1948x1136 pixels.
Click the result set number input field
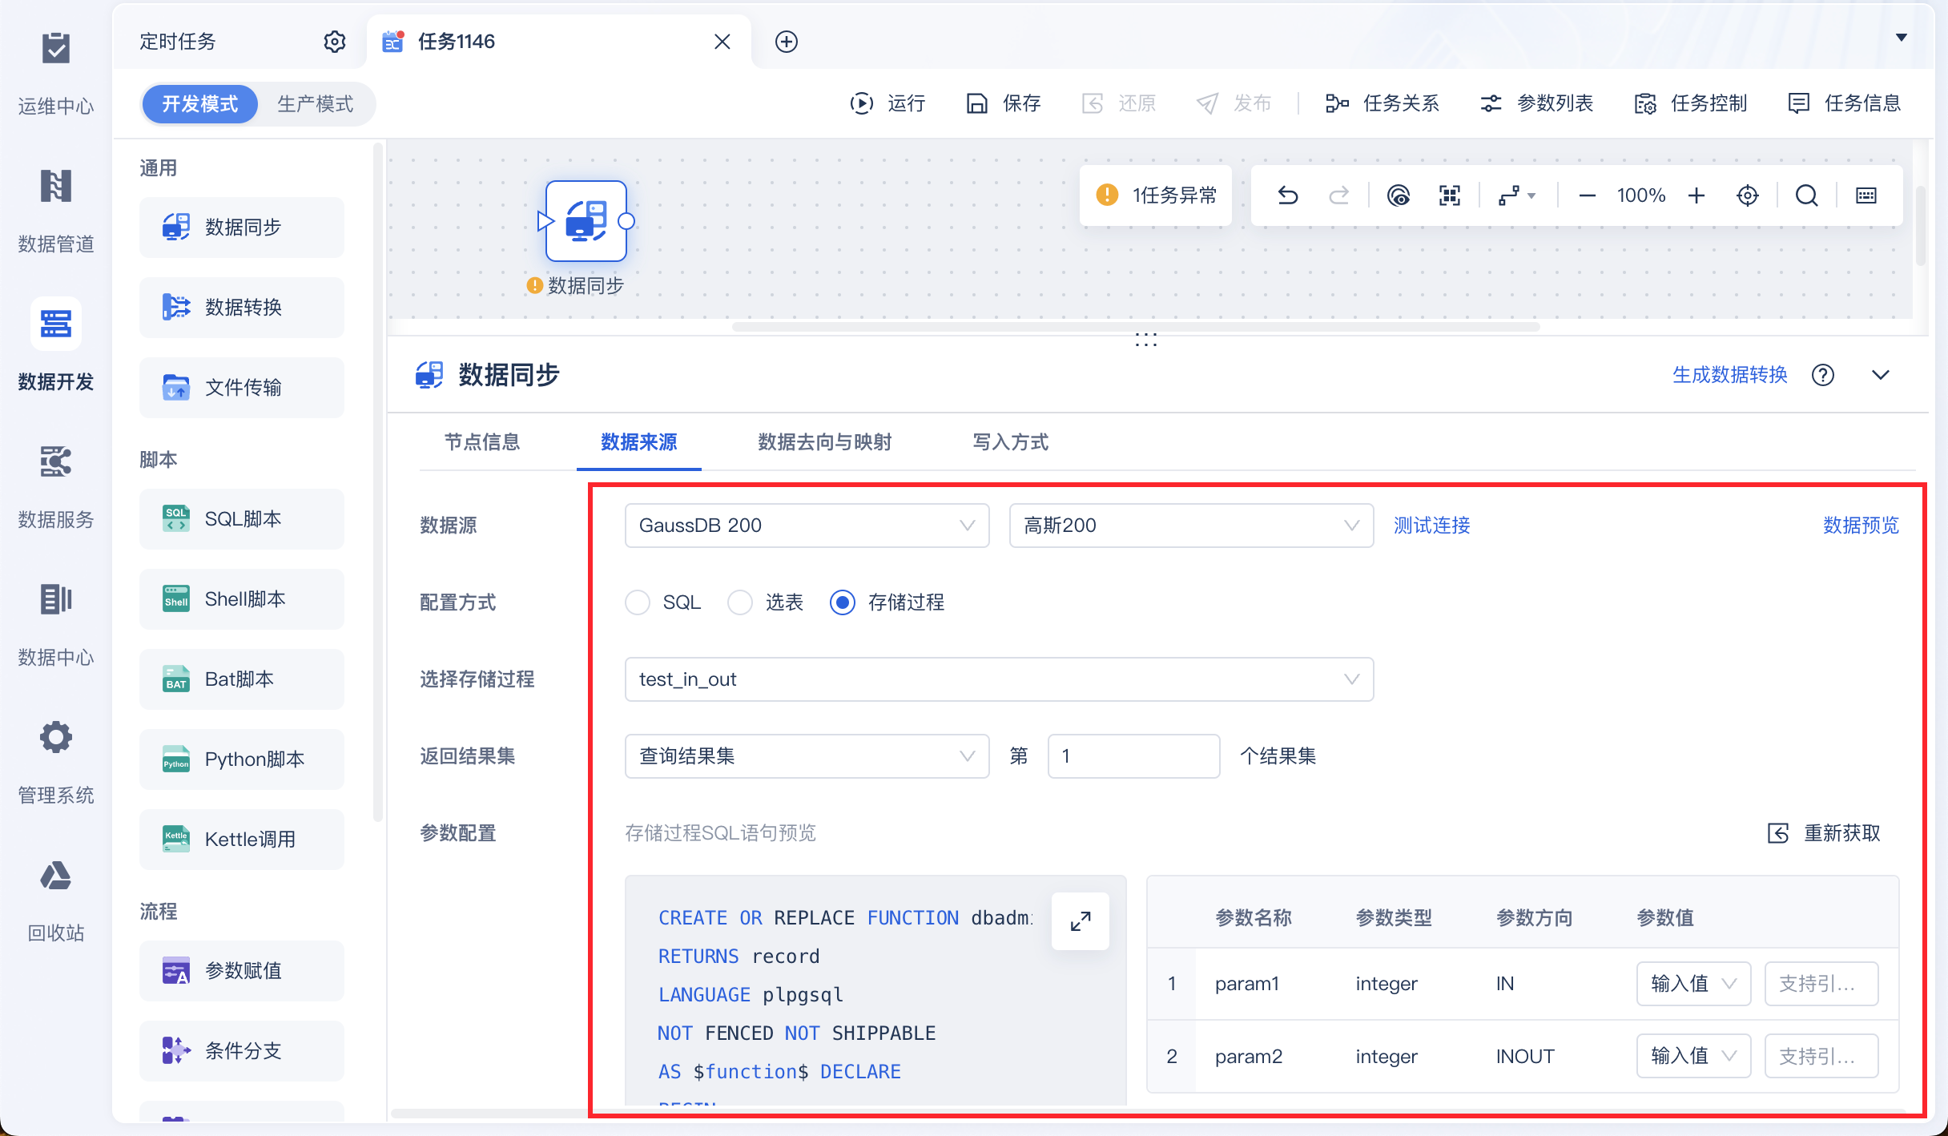click(1133, 756)
